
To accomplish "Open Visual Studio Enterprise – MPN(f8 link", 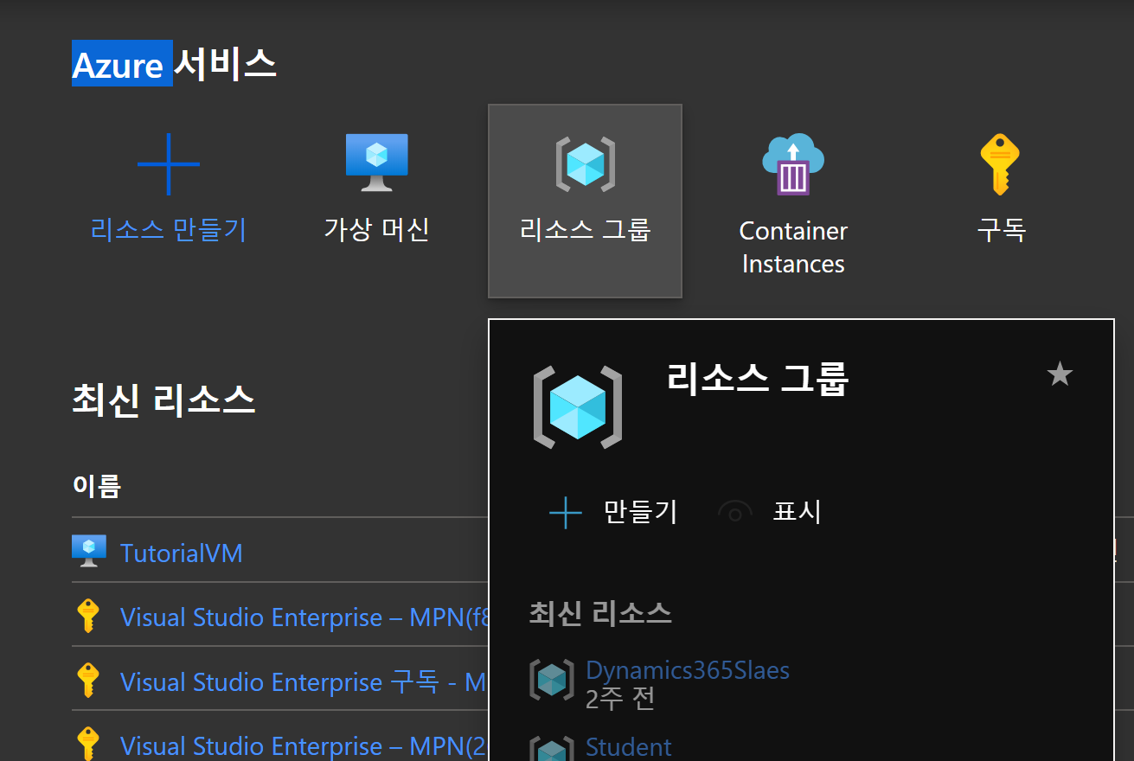I will coord(304,617).
